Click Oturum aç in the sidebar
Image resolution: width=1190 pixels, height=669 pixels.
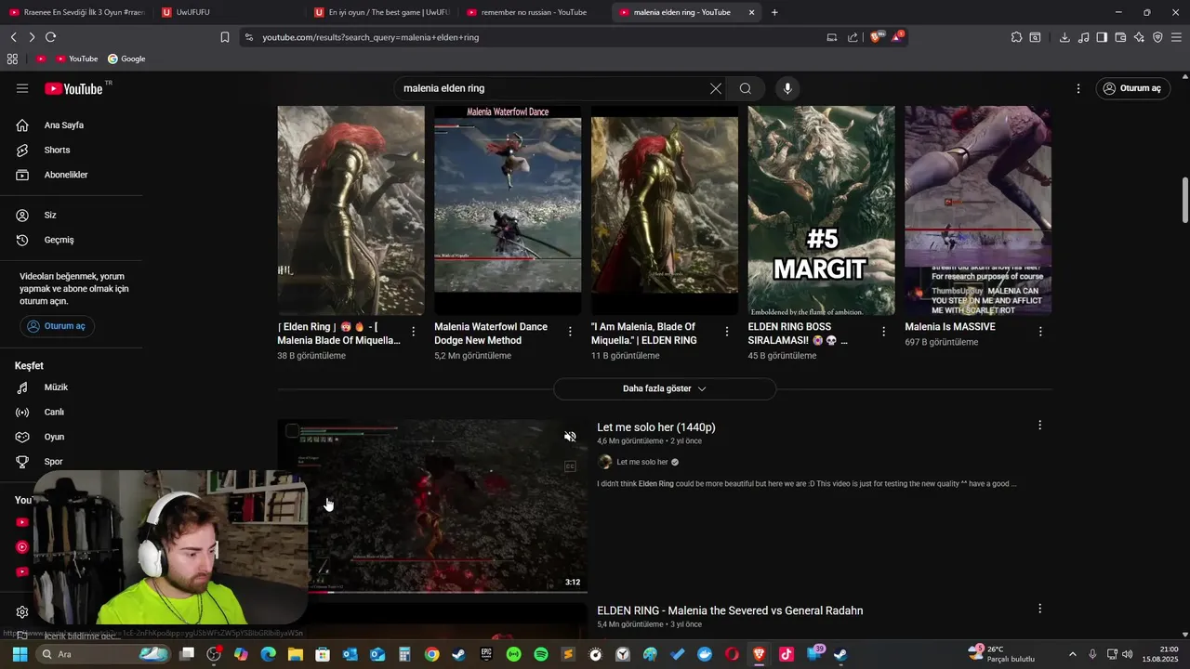[x=57, y=326]
